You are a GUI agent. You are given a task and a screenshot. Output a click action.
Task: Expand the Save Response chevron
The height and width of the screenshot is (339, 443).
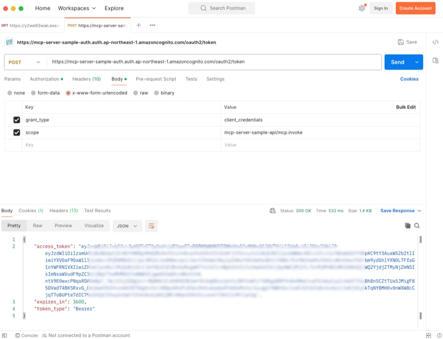coord(419,211)
